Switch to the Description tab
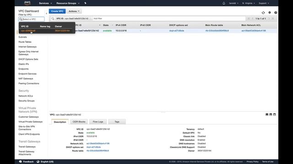This screenshot has width=293, height=164. 60,122
